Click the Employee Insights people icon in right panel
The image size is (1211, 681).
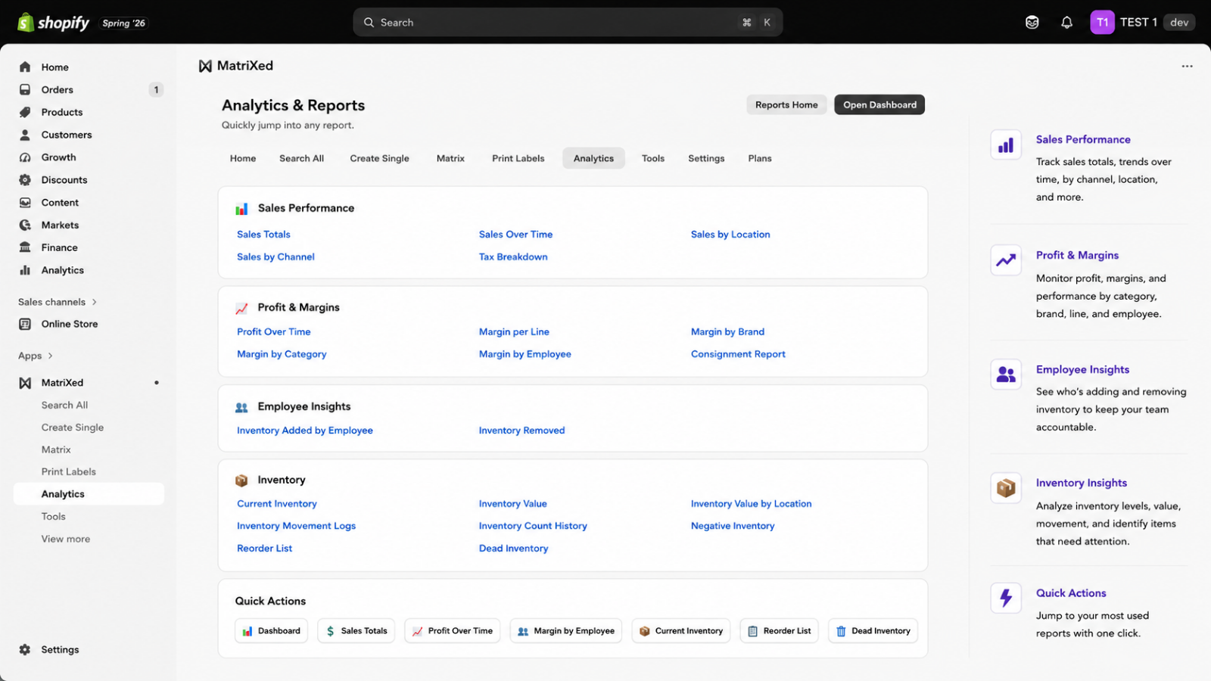(x=1006, y=374)
